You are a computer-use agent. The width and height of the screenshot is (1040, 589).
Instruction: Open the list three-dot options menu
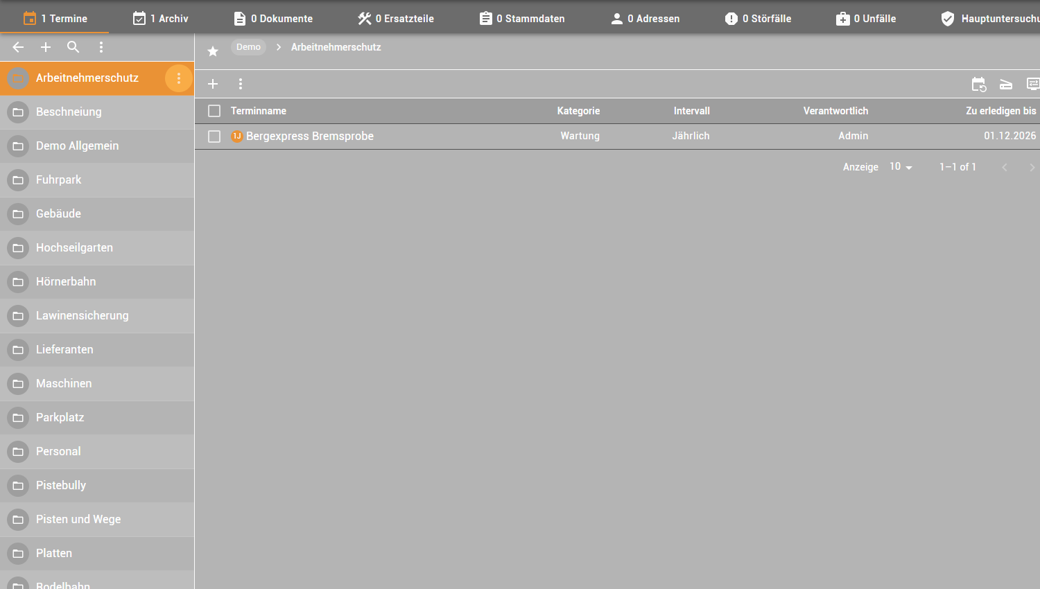241,84
